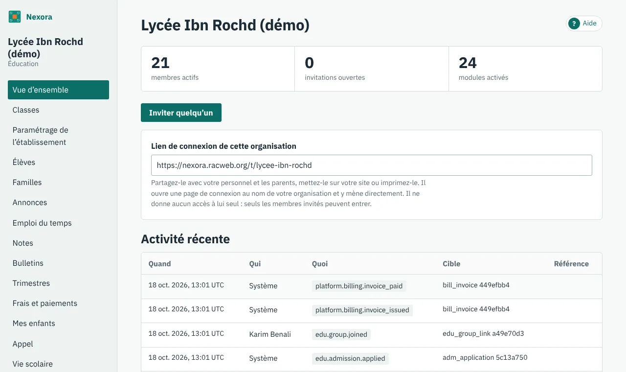Screen dimensions: 626x372
Task: Open Vie scolaire in the sidebar
Action: coord(58,364)
